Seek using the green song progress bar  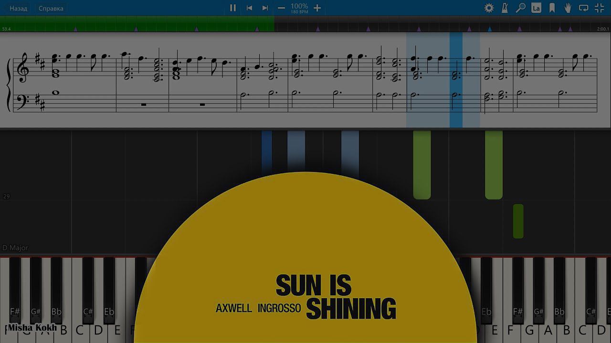pyautogui.click(x=137, y=24)
